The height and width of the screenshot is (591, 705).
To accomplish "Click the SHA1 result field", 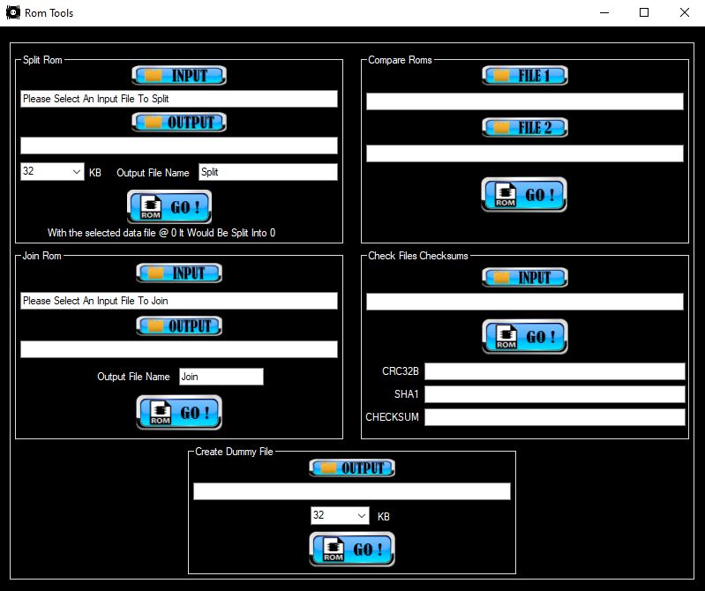I will coord(555,394).
